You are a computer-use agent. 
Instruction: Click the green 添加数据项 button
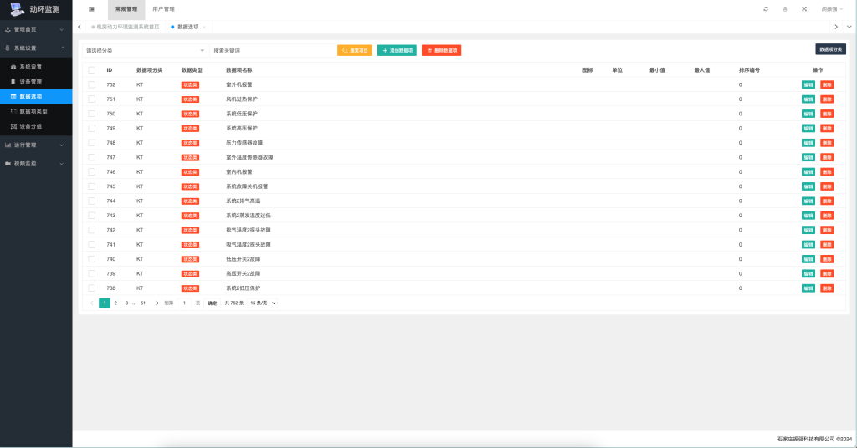[397, 50]
